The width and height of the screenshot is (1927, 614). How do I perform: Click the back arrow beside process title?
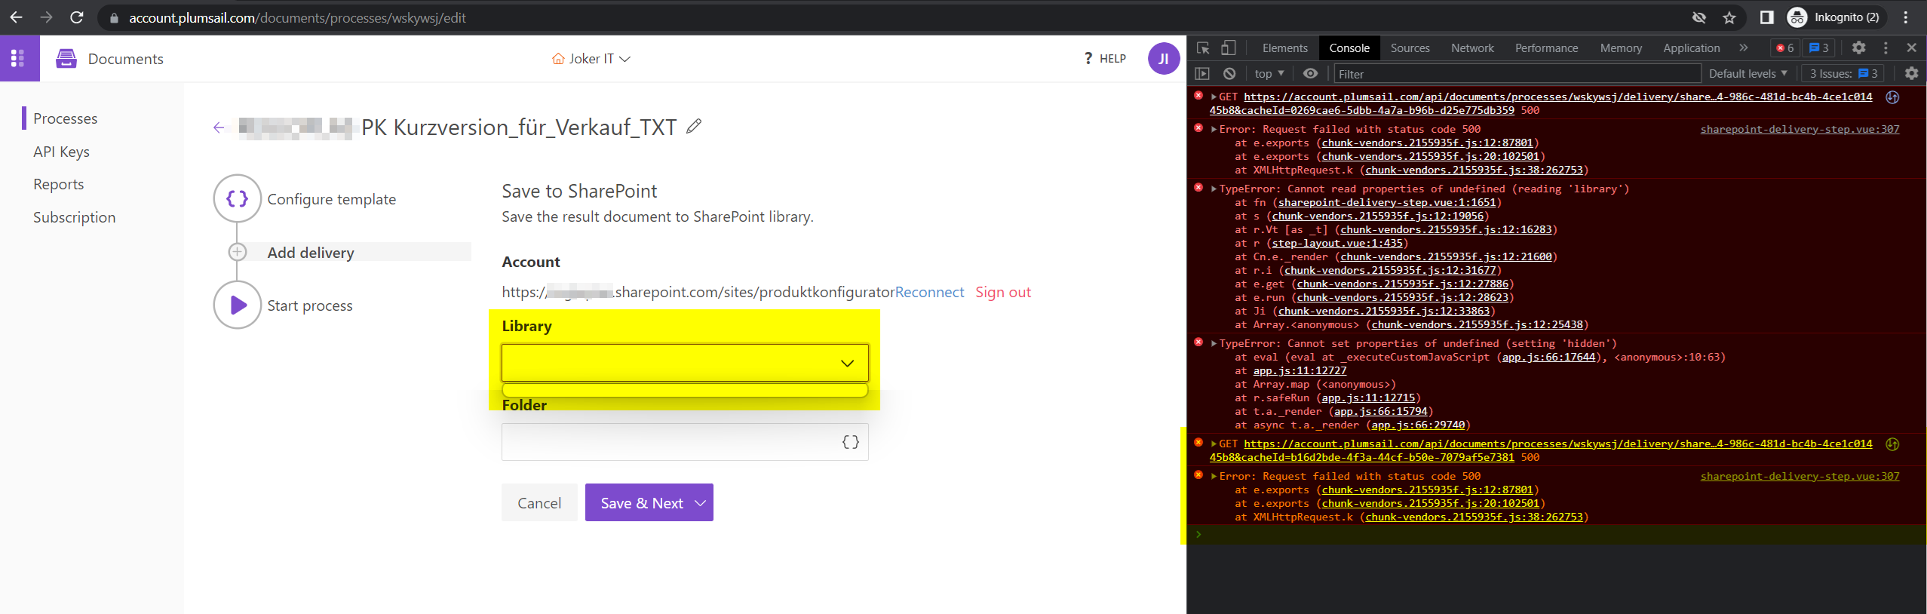219,127
